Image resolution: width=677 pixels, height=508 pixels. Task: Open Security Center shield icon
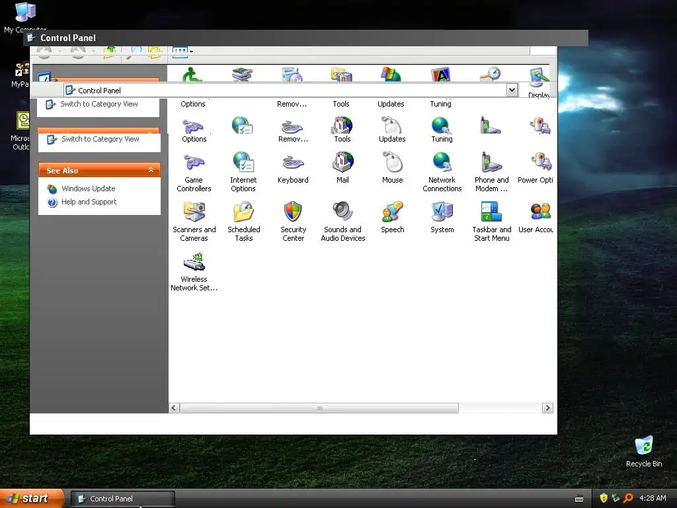(293, 222)
